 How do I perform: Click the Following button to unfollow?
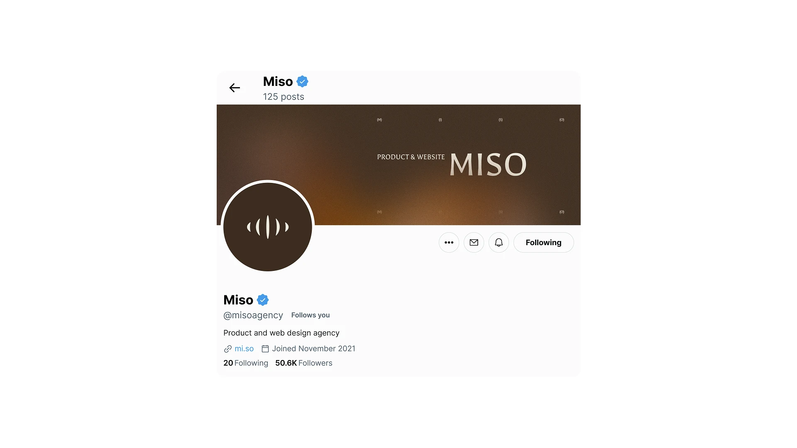pos(543,243)
